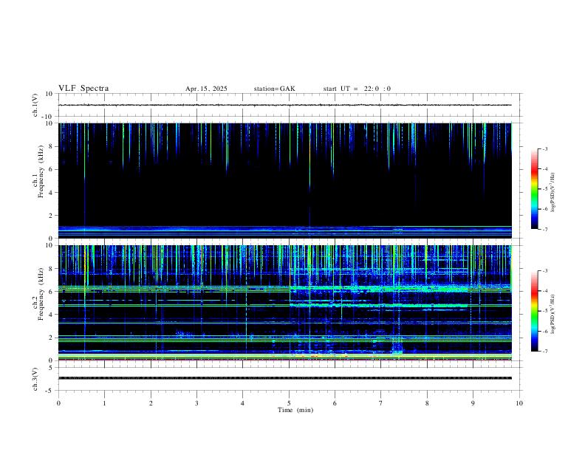Screen dimensions: 585x452
Task: Click the '-5' label on upper colorbar
Action: coord(544,189)
